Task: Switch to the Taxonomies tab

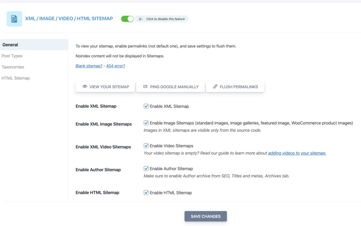Action: [13, 67]
